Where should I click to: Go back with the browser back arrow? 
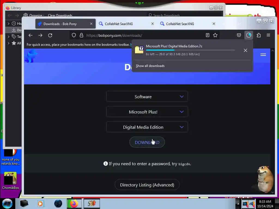[x=31, y=35]
